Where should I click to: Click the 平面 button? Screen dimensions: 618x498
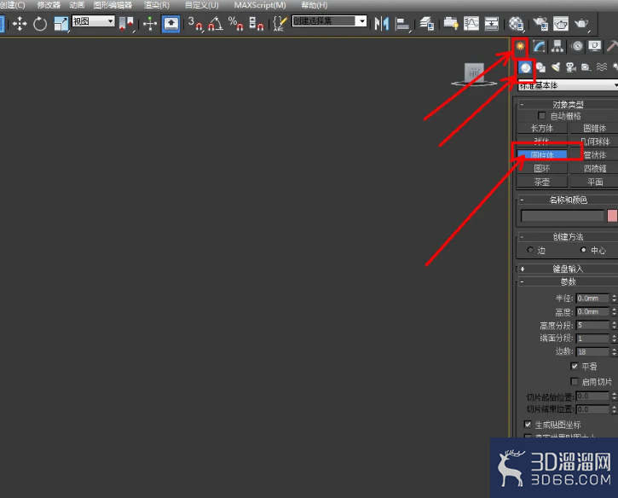pos(594,182)
